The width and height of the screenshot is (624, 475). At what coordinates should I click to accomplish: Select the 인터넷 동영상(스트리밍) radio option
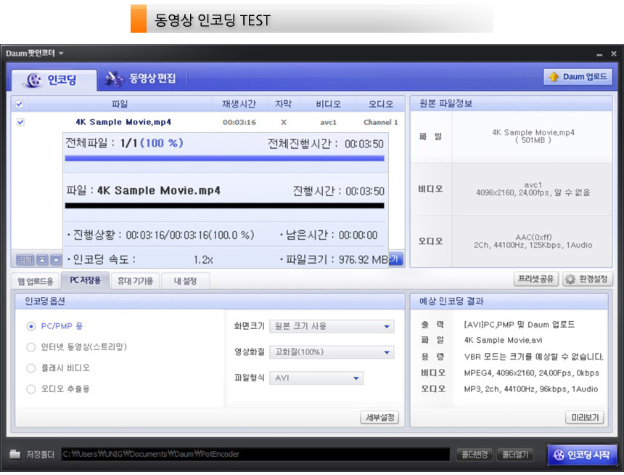(31, 347)
